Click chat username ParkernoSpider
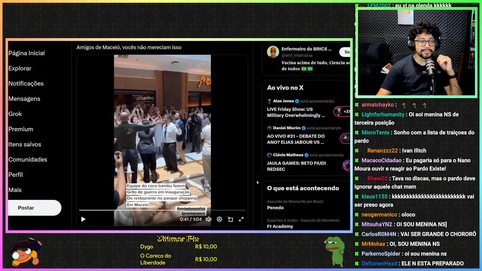 coord(381,254)
